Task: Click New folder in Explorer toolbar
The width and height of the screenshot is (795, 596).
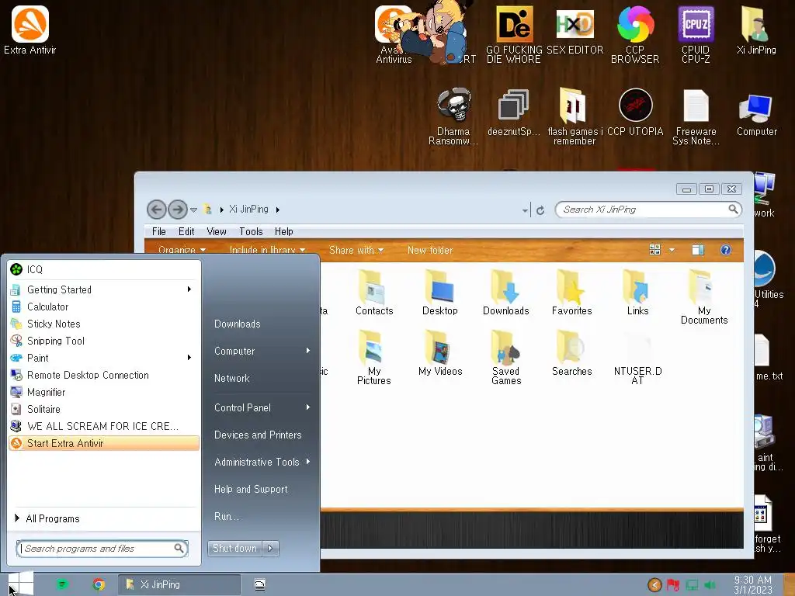Action: coord(430,250)
